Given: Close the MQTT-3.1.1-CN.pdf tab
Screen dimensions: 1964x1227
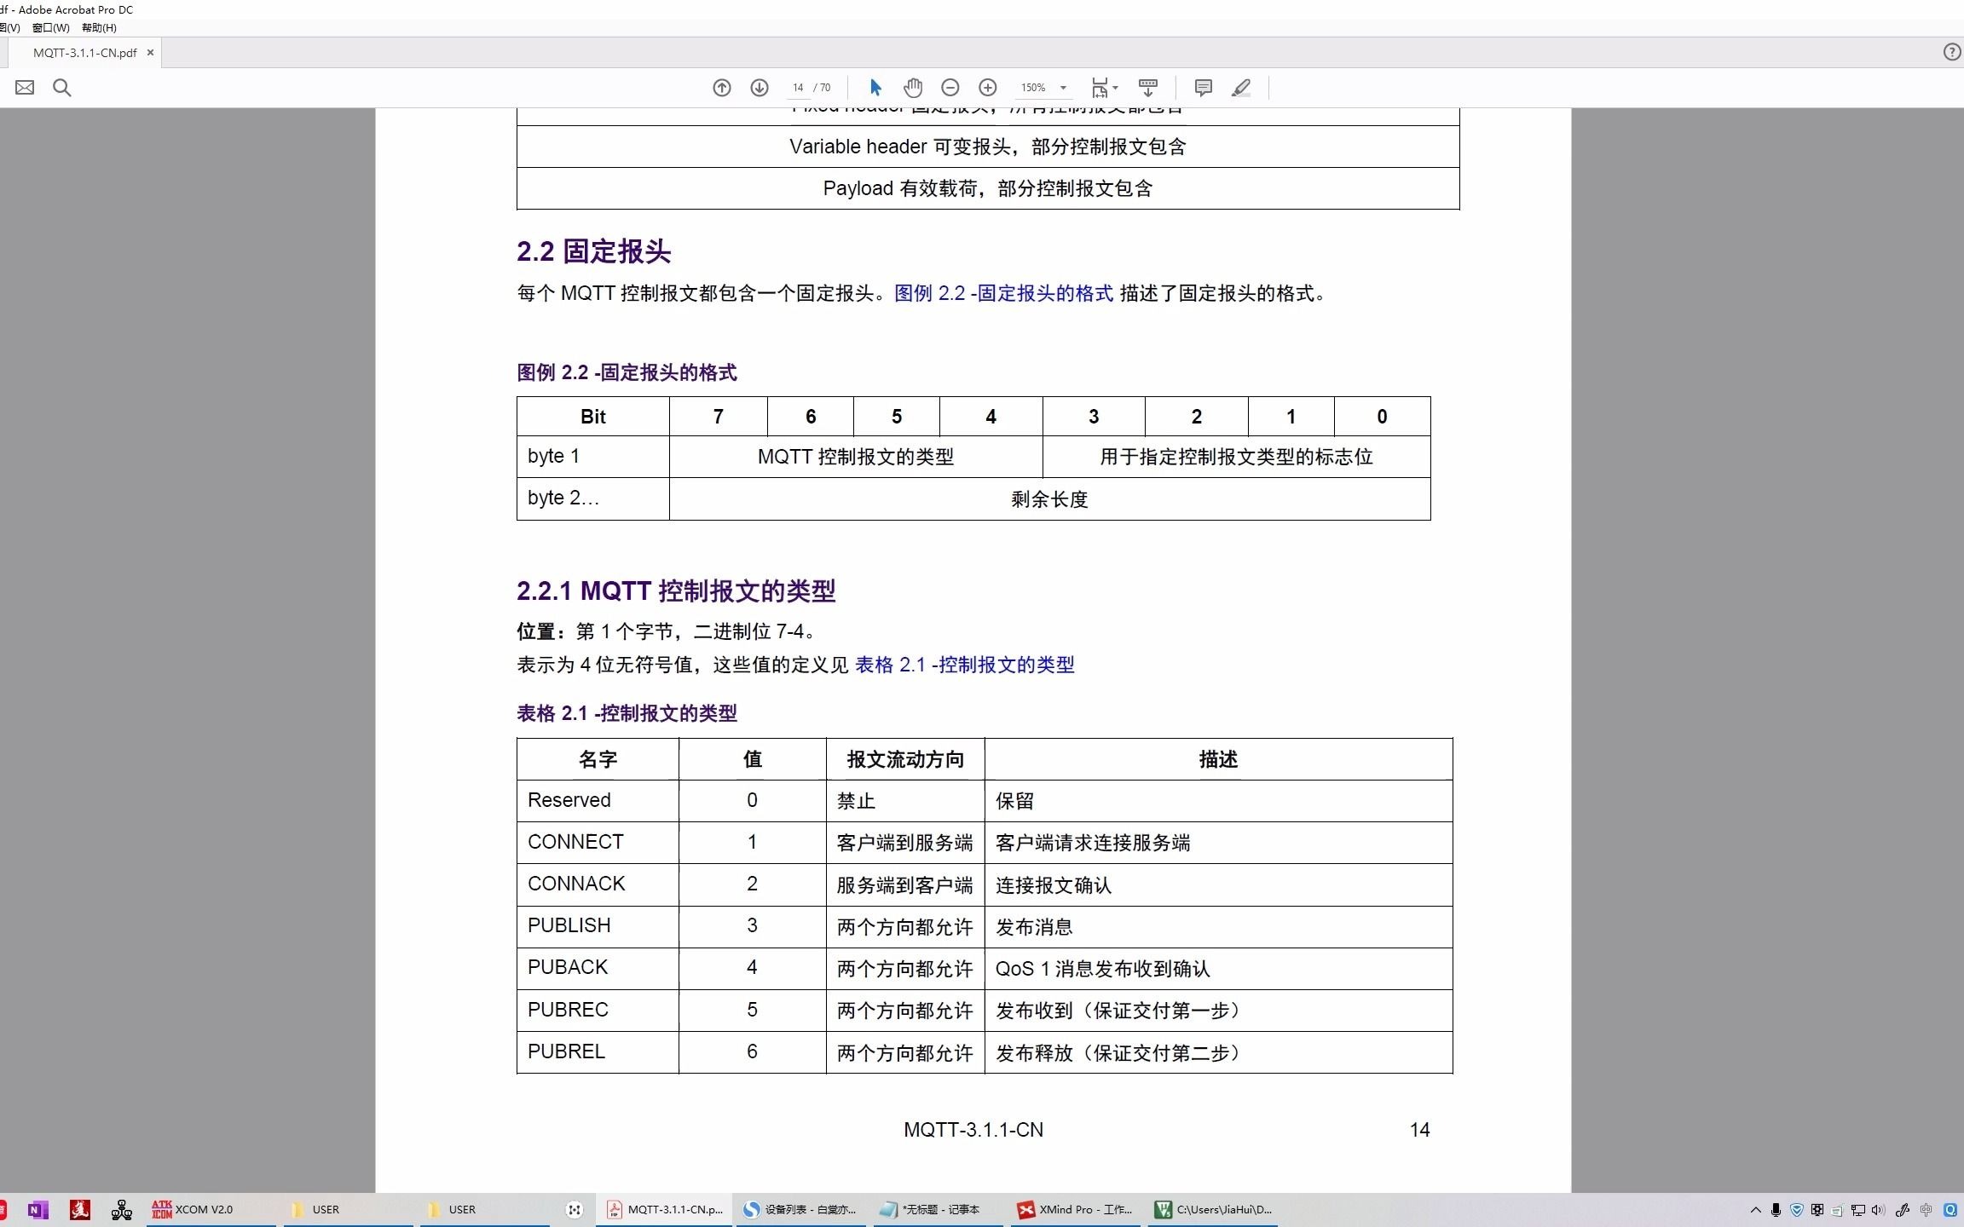Looking at the screenshot, I should click(150, 53).
